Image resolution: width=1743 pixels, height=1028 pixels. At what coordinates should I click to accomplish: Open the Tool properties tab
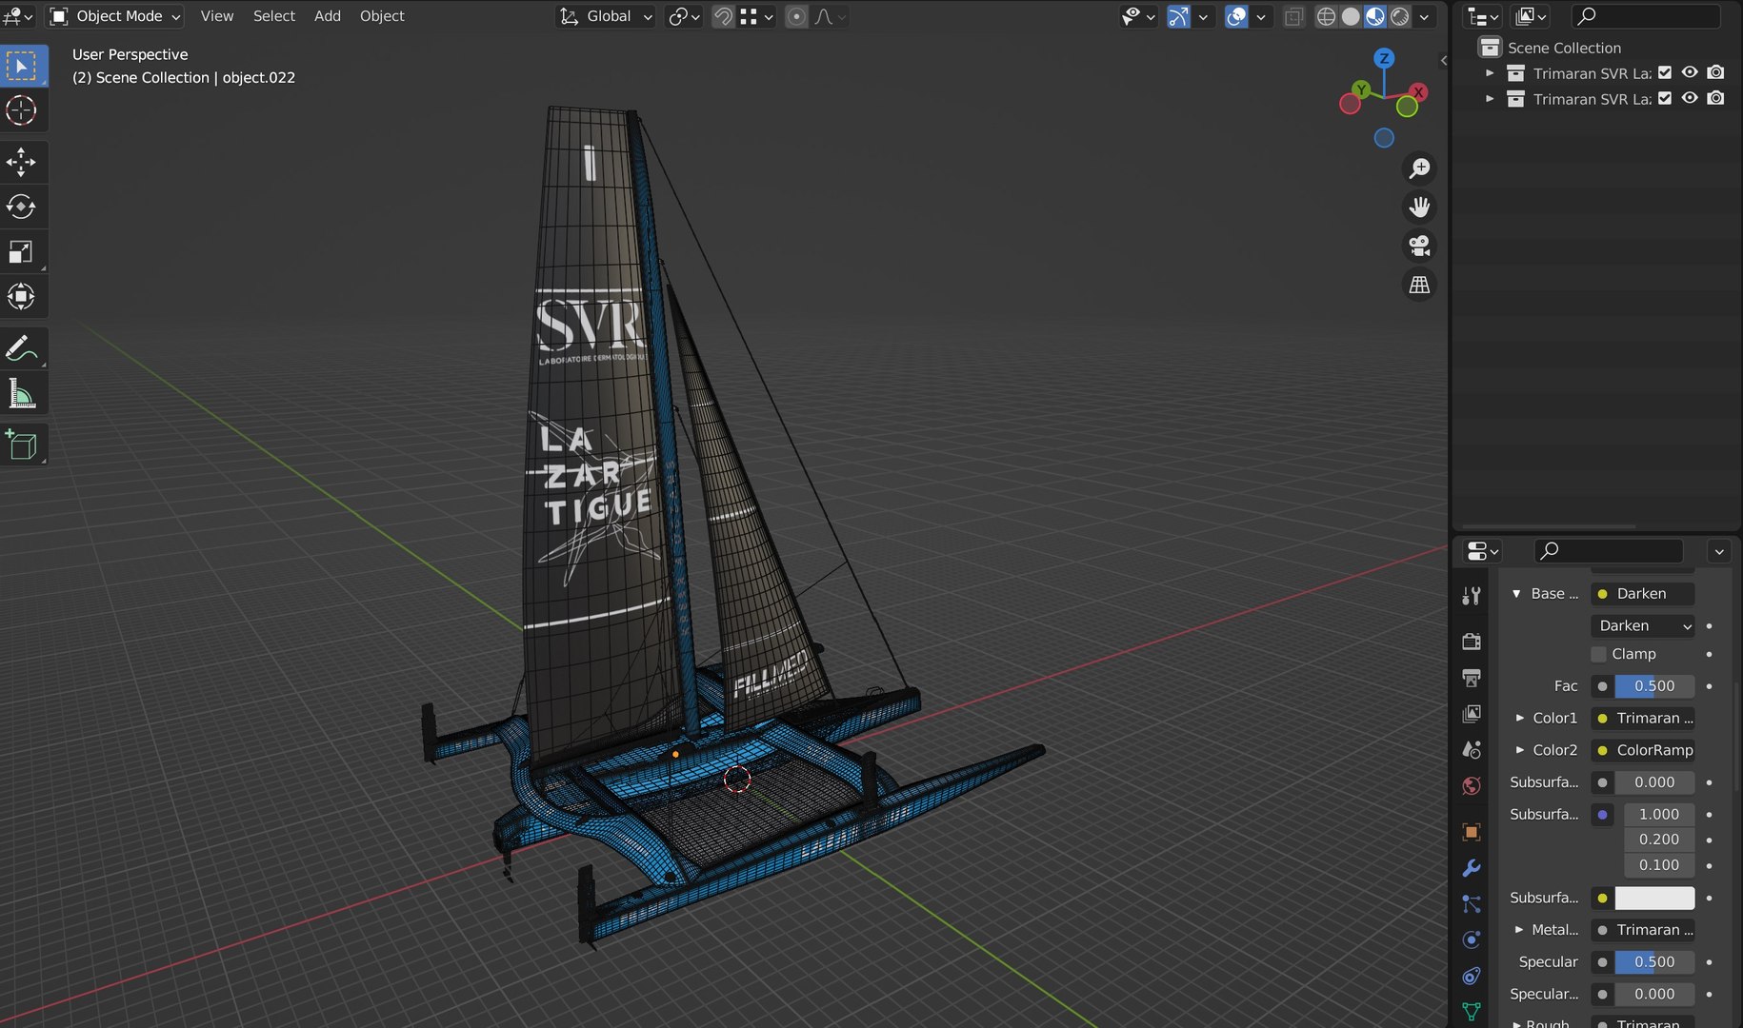[x=1472, y=596]
